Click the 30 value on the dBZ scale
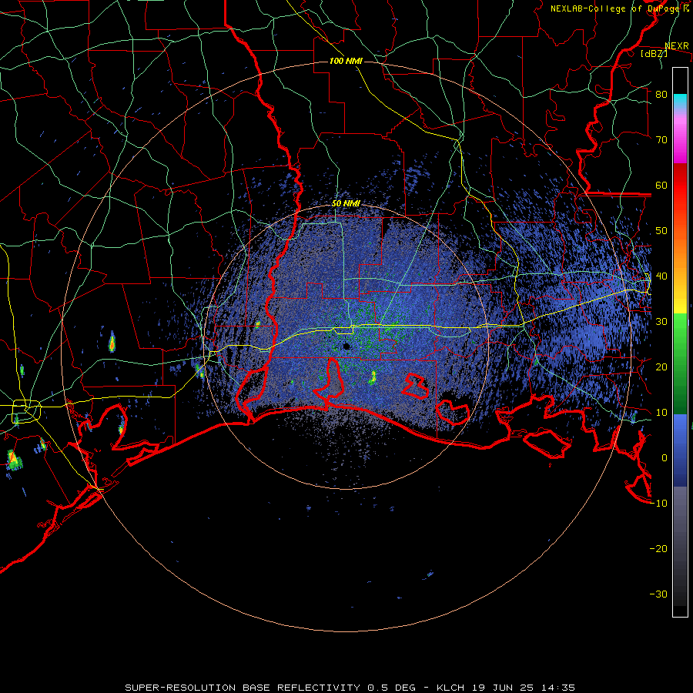 click(x=661, y=322)
